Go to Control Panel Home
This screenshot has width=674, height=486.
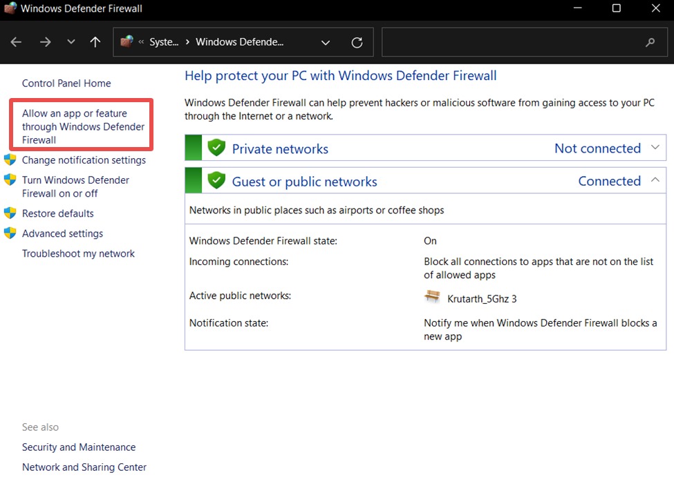[66, 83]
